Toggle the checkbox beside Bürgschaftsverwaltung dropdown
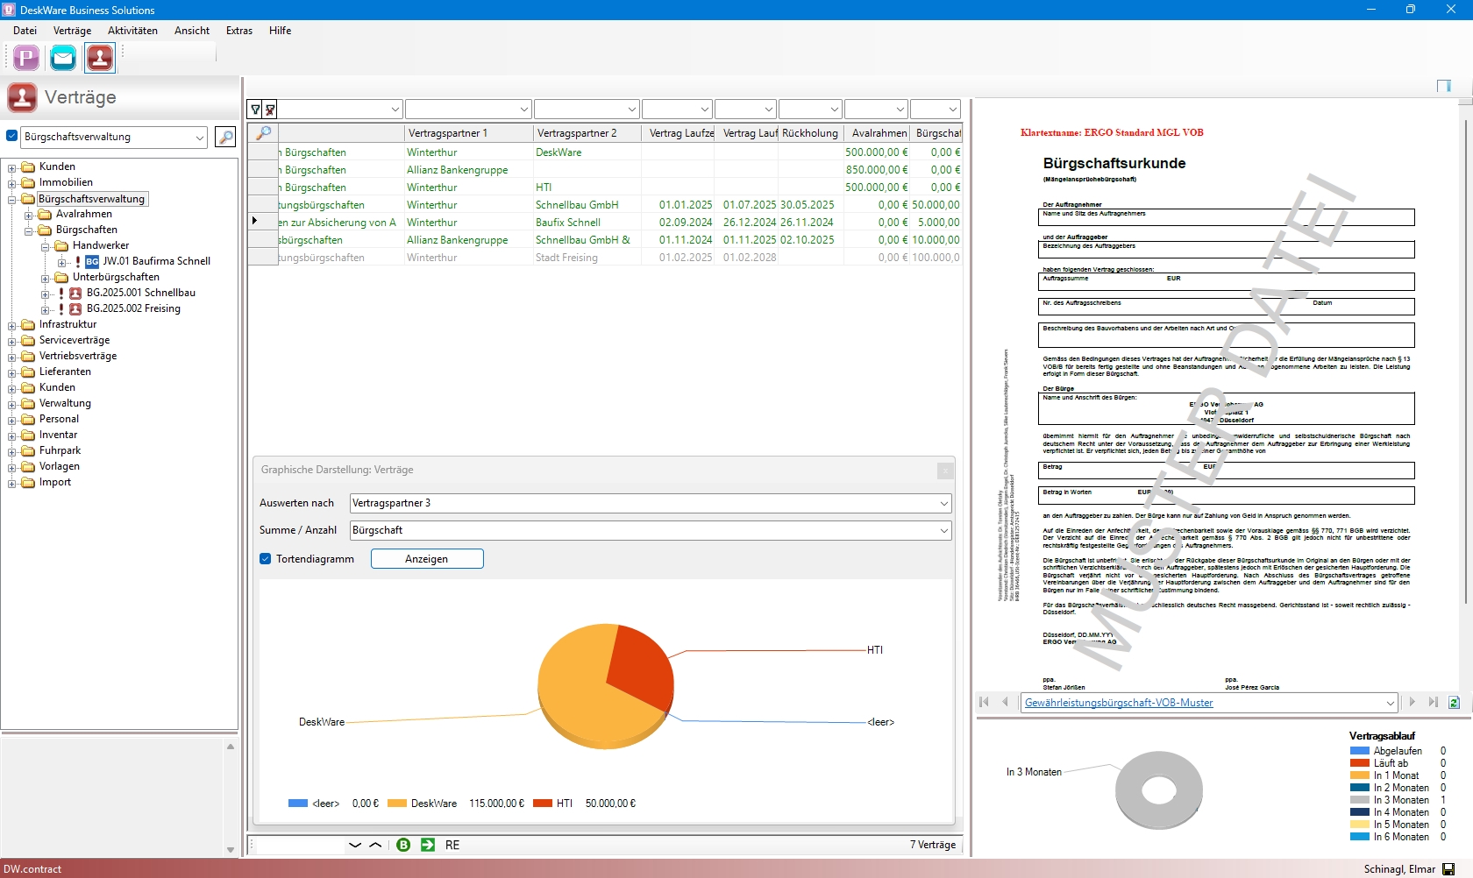This screenshot has width=1473, height=878. tap(12, 136)
